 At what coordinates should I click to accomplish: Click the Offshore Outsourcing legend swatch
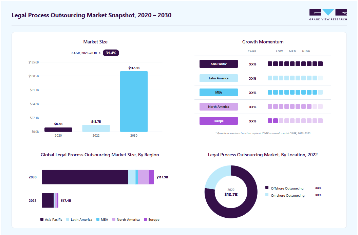[267, 188]
